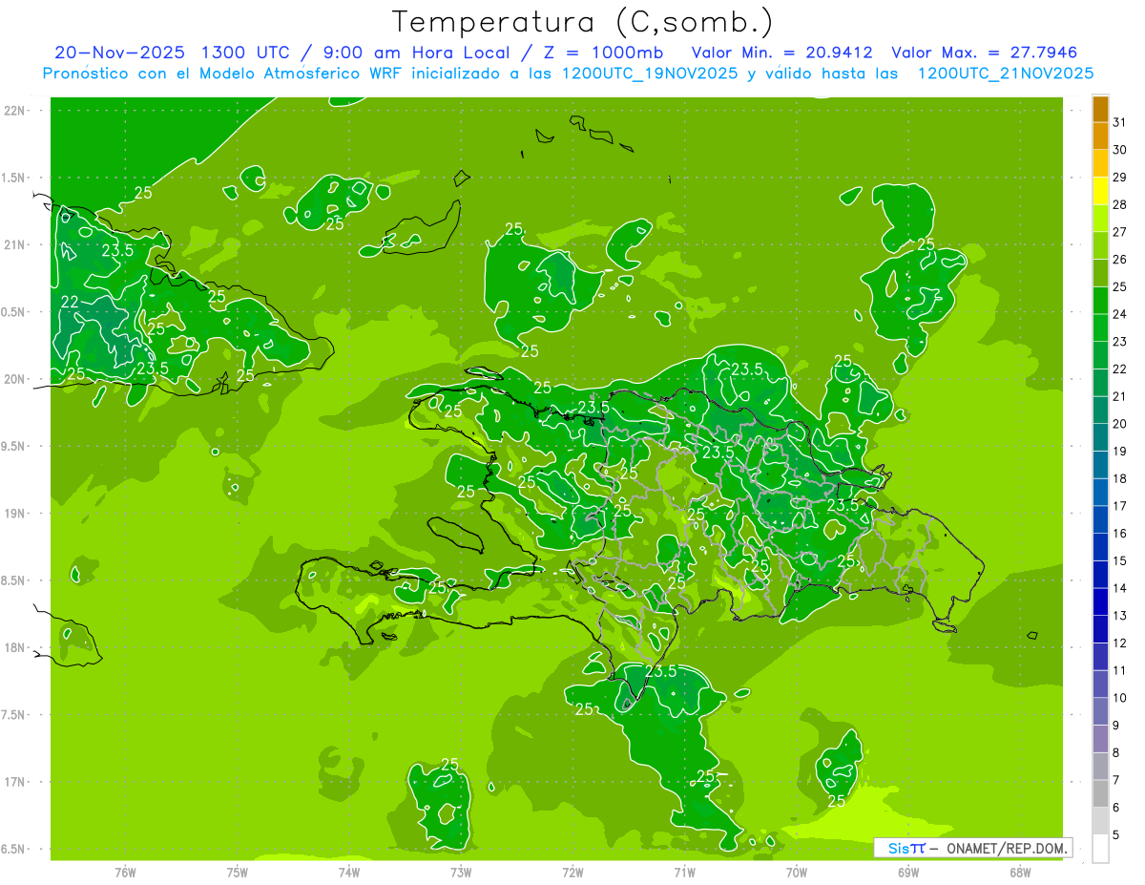Click the '22N' latitude axis label
Viewport: 1145px width, 885px height.
point(14,111)
